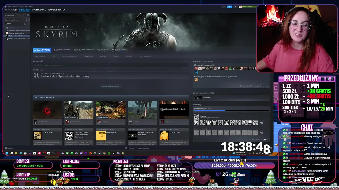Click the achievements gear-badge icon in the game header
Viewport: 339px width, 190px height.
pos(113,50)
